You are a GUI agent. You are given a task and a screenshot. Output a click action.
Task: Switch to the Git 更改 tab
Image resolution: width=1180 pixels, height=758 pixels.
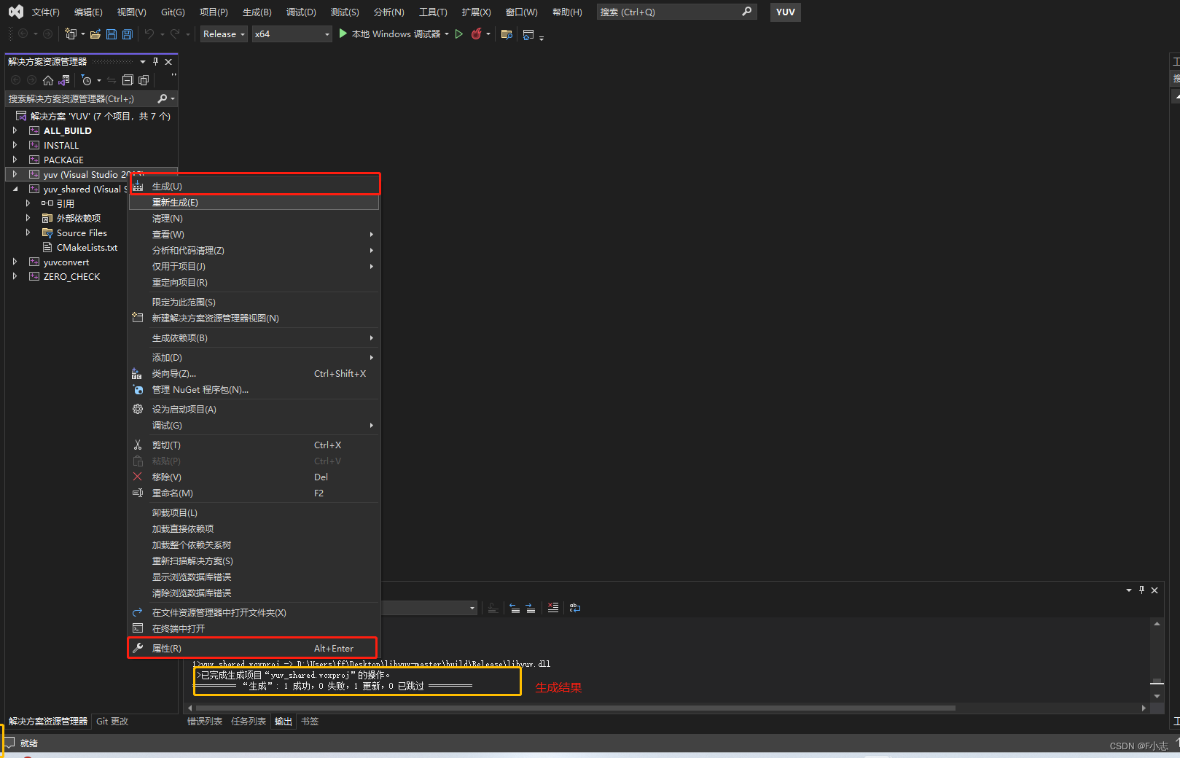(x=112, y=721)
